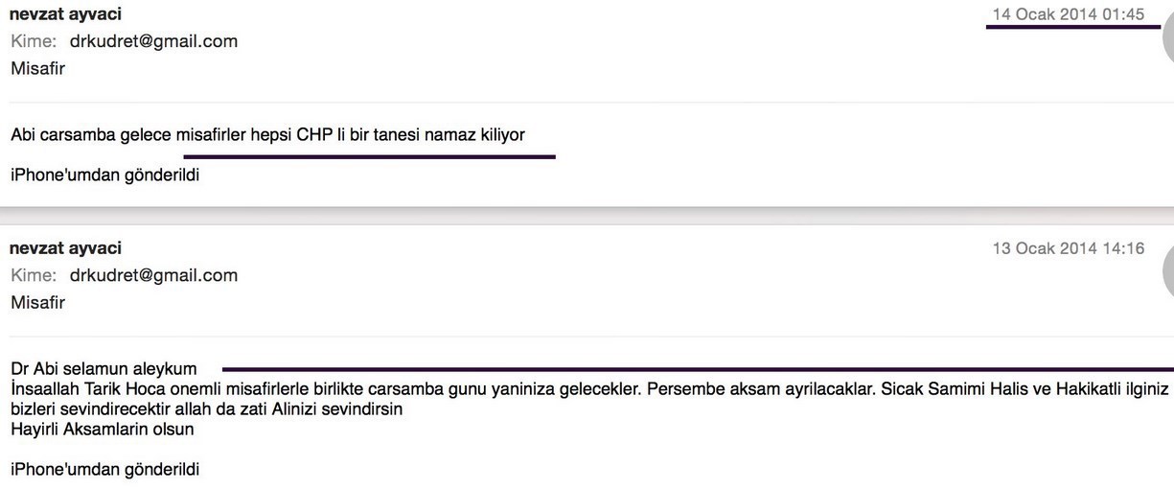Click the 14 Ocak 2014 01:45 timestamp
1174x489 pixels.
1069,14
